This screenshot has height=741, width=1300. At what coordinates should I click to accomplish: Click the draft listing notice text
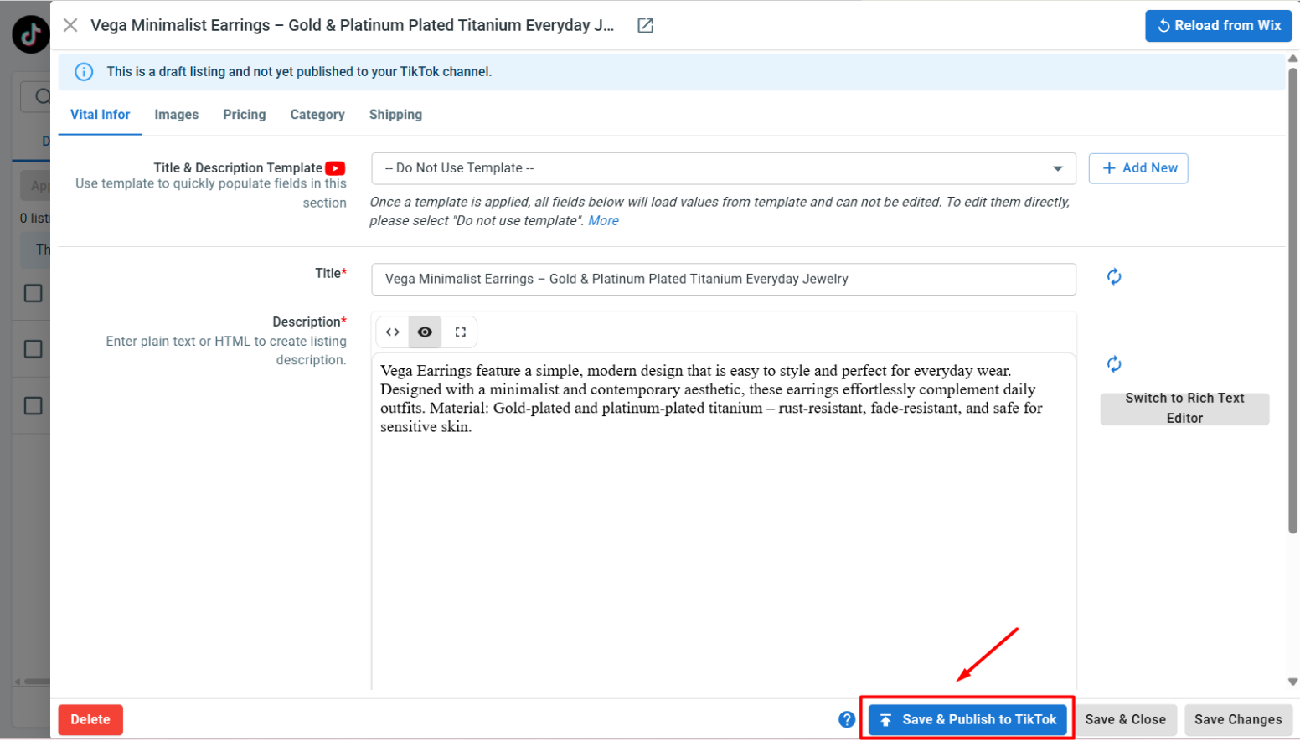299,72
